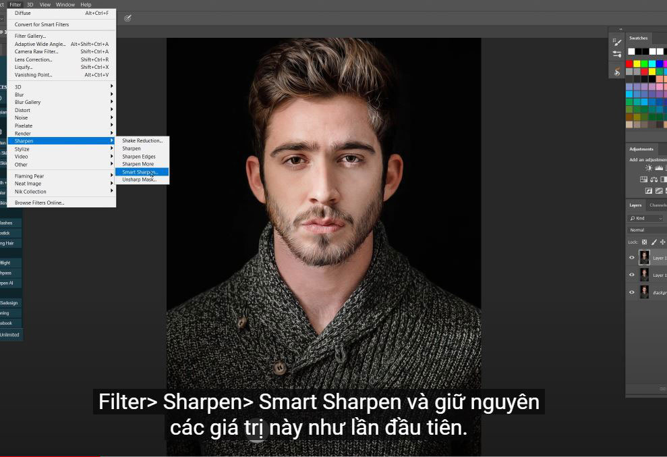This screenshot has height=457, width=667.
Task: Choose Convert for Smart Filters
Action: (x=61, y=24)
